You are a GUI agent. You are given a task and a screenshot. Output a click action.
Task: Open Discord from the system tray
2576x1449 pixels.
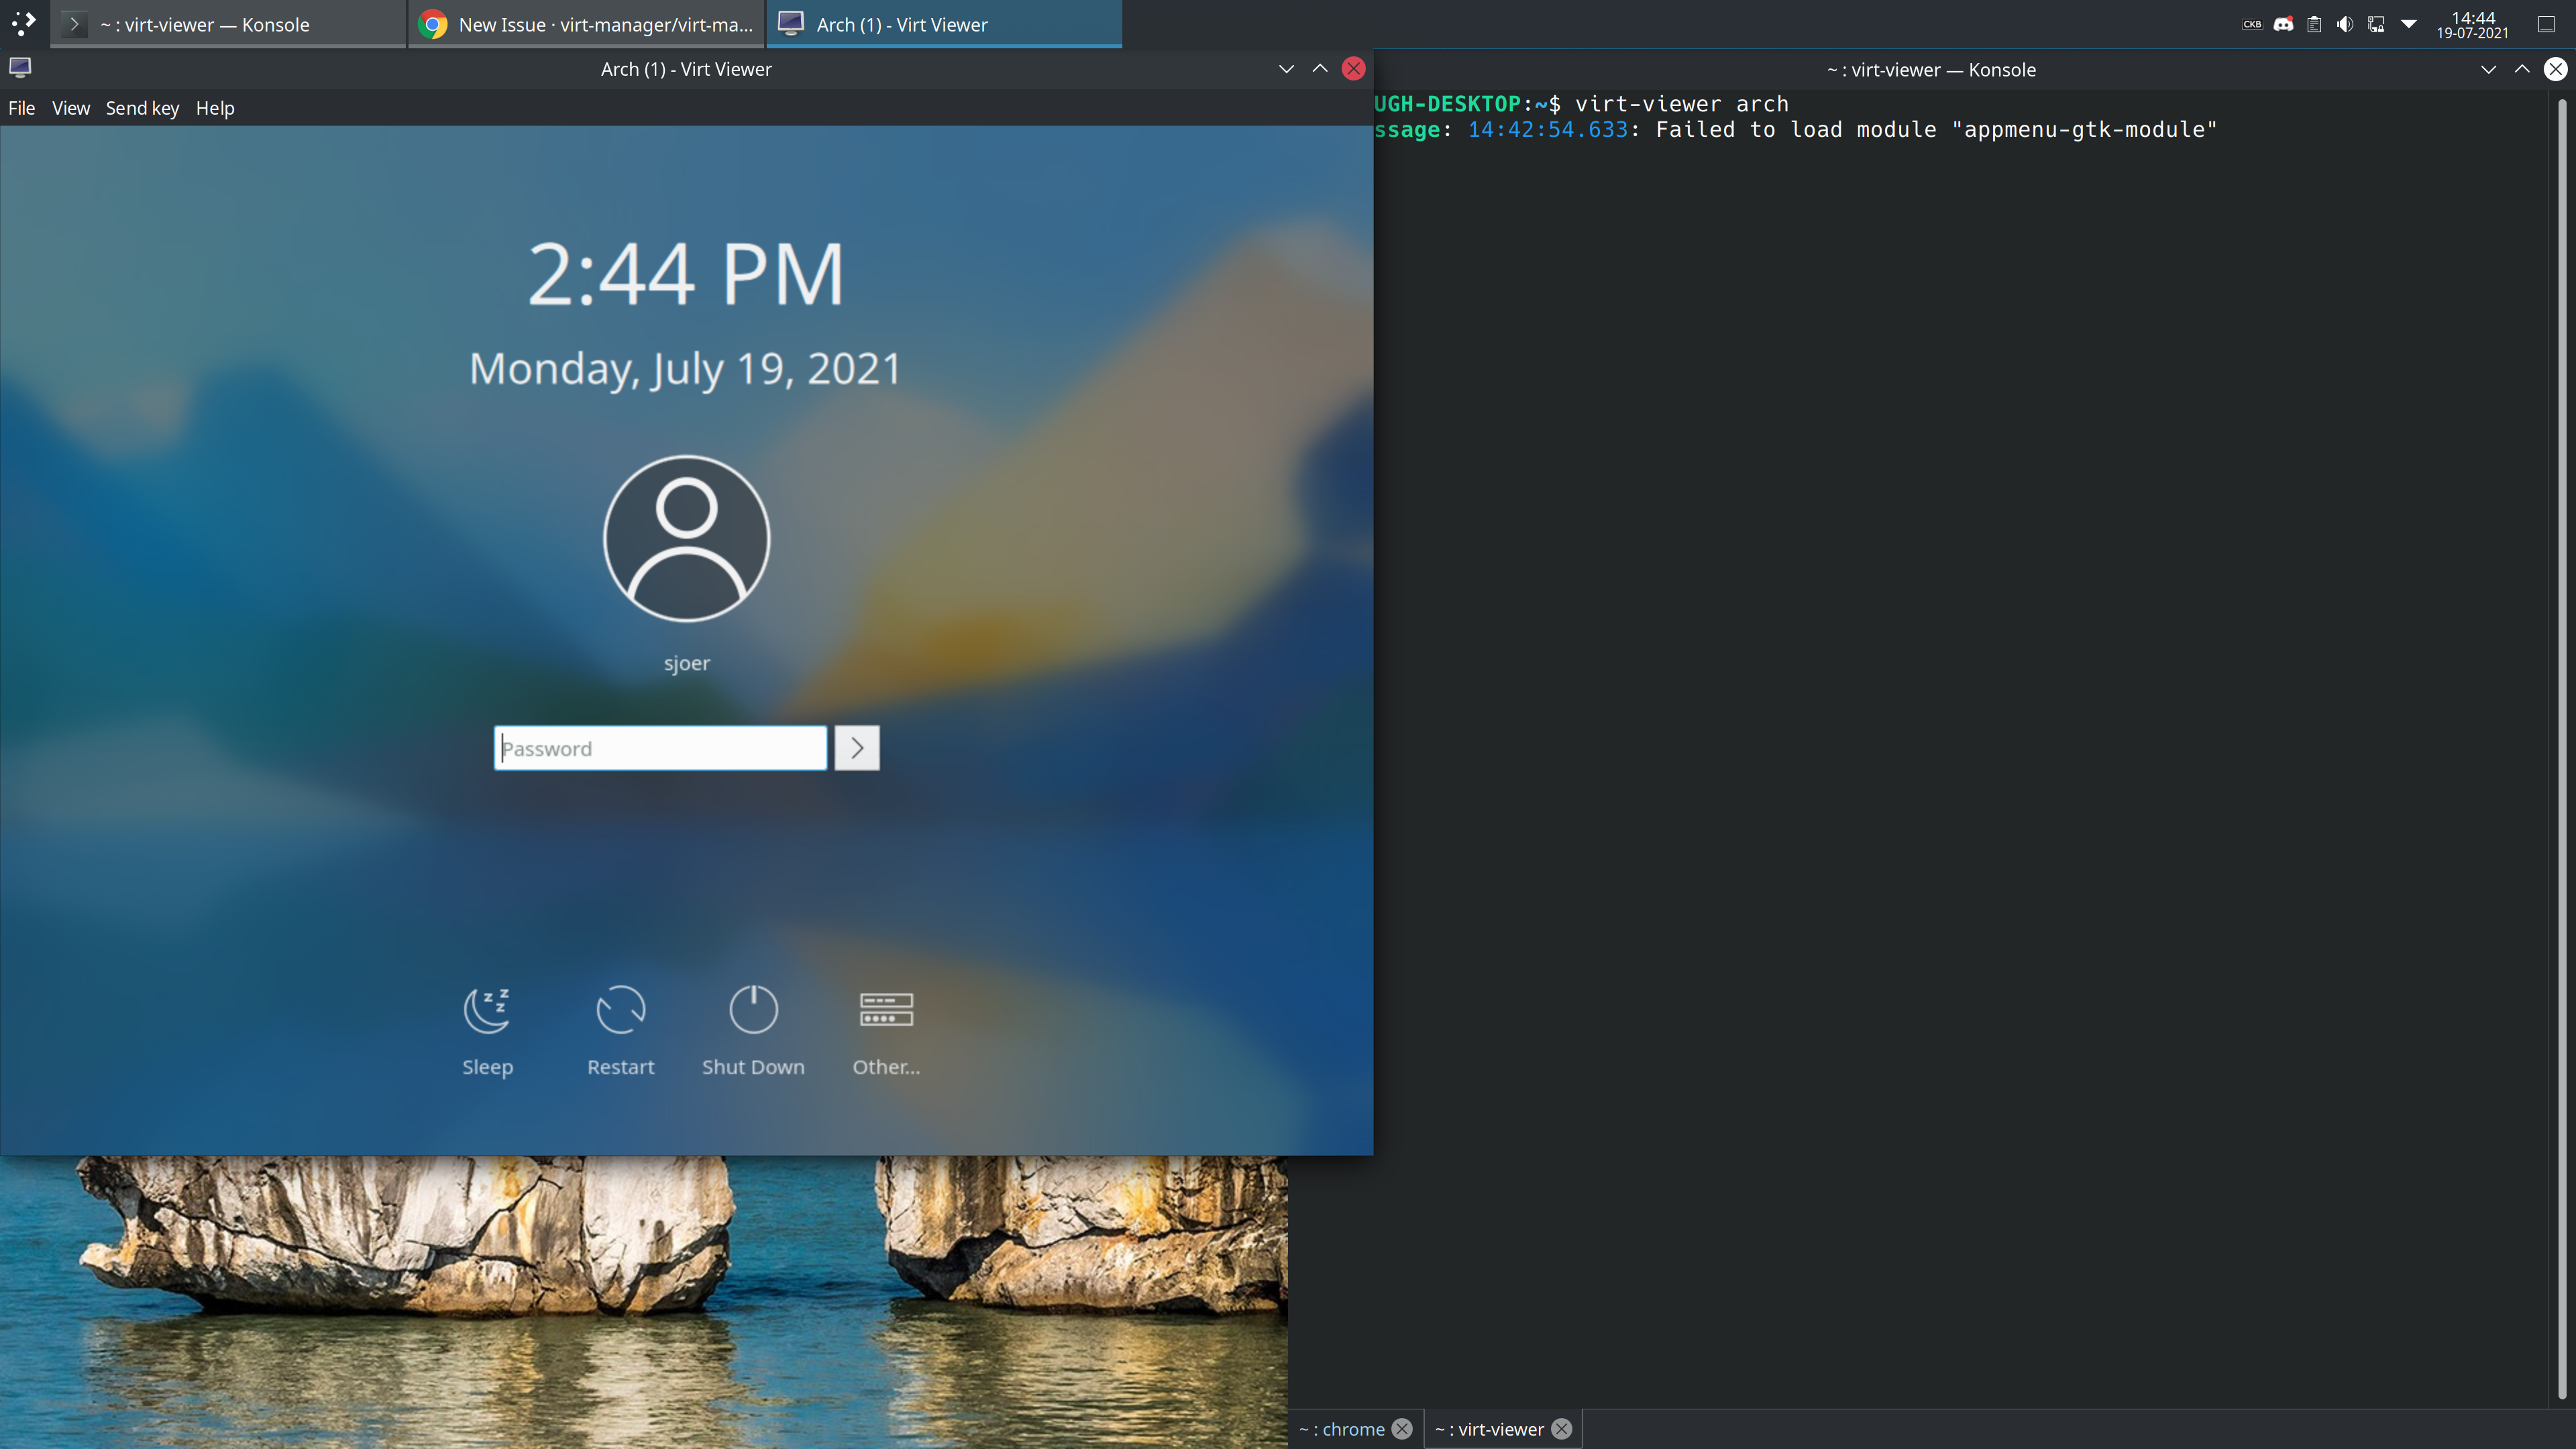2284,24
